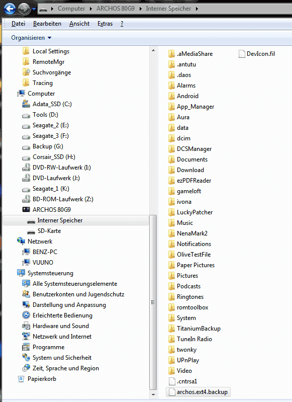Click the navigation pane scroll down arrow
292x402 pixels.
click(x=153, y=395)
